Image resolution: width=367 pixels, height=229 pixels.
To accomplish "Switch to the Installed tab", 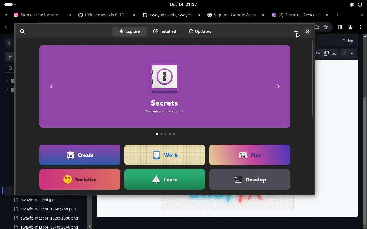I will point(165,31).
